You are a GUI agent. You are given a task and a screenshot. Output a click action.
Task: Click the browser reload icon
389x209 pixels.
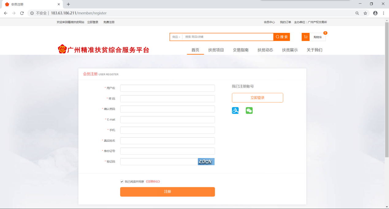point(22,13)
